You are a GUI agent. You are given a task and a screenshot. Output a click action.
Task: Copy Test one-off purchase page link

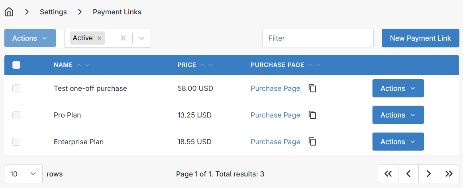pos(313,88)
